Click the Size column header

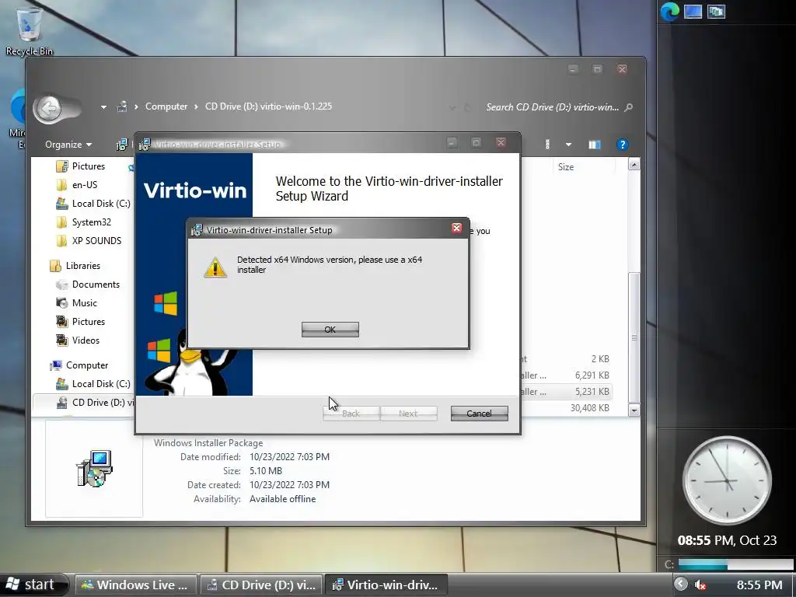pyautogui.click(x=566, y=167)
